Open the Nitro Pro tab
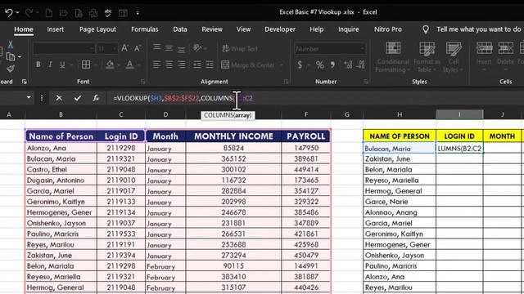This screenshot has height=294, width=524. pyautogui.click(x=387, y=29)
